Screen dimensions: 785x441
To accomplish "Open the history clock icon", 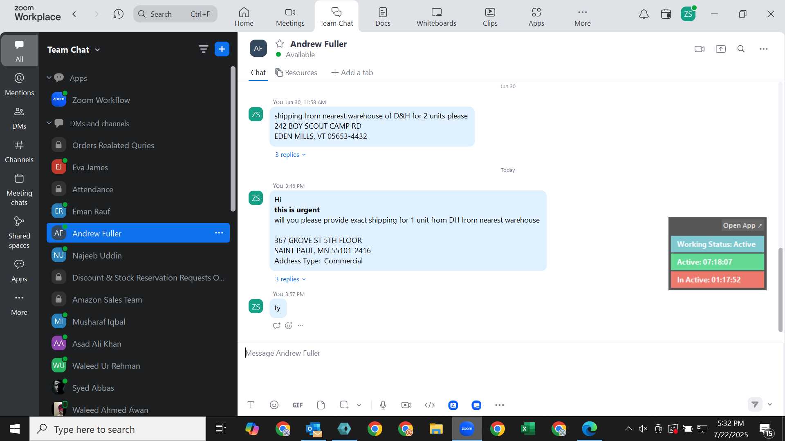I will (x=119, y=14).
